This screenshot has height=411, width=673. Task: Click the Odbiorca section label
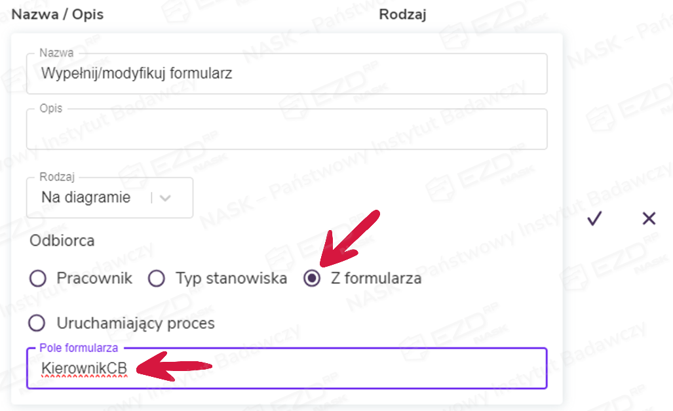point(62,241)
